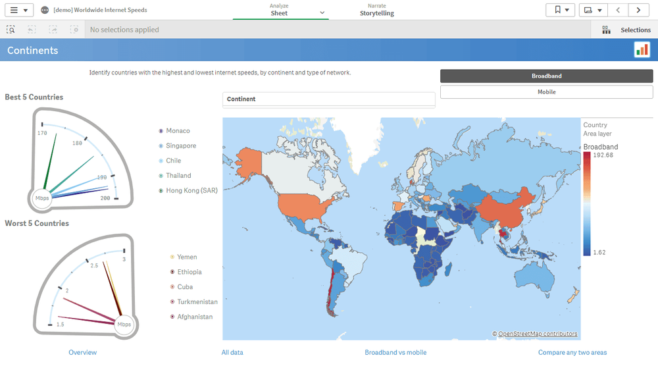
Task: Open app info via ellipsis icon
Action: point(45,11)
